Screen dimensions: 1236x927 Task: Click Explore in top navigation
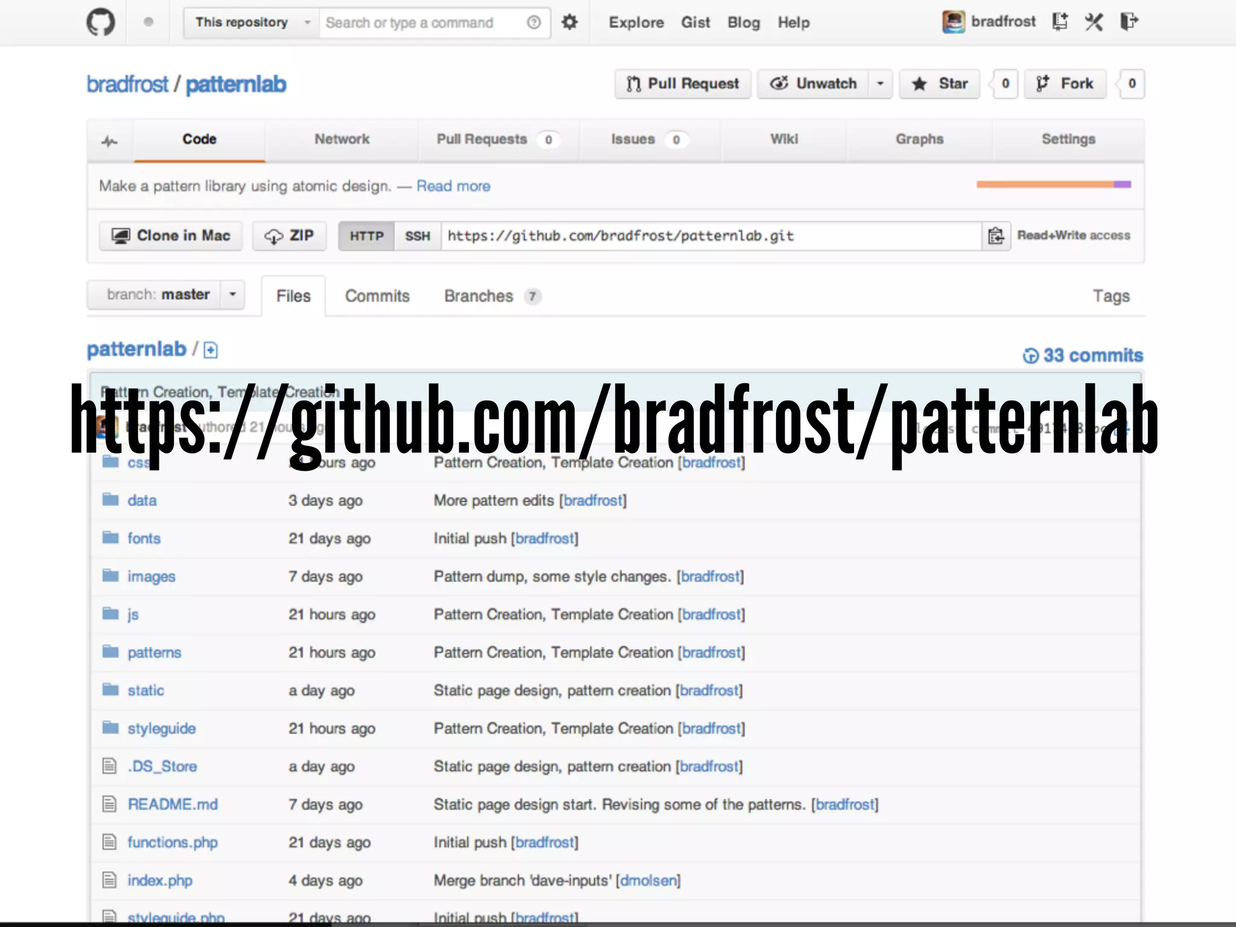click(x=636, y=23)
